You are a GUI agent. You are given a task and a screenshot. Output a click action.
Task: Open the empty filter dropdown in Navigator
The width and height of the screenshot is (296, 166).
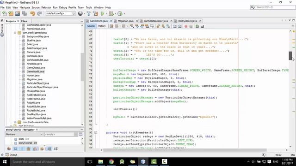(61, 134)
